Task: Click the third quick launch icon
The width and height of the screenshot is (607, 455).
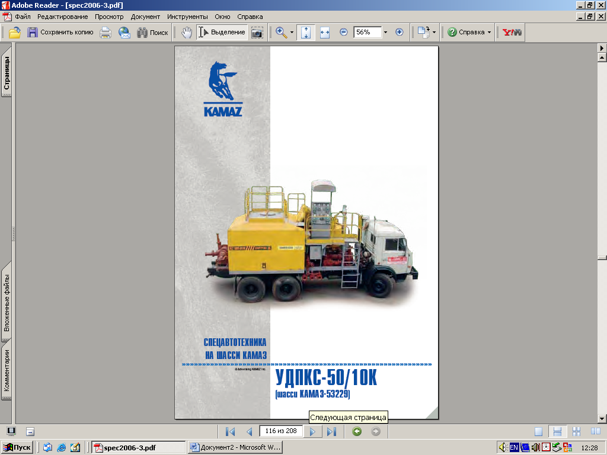Action: (x=75, y=448)
